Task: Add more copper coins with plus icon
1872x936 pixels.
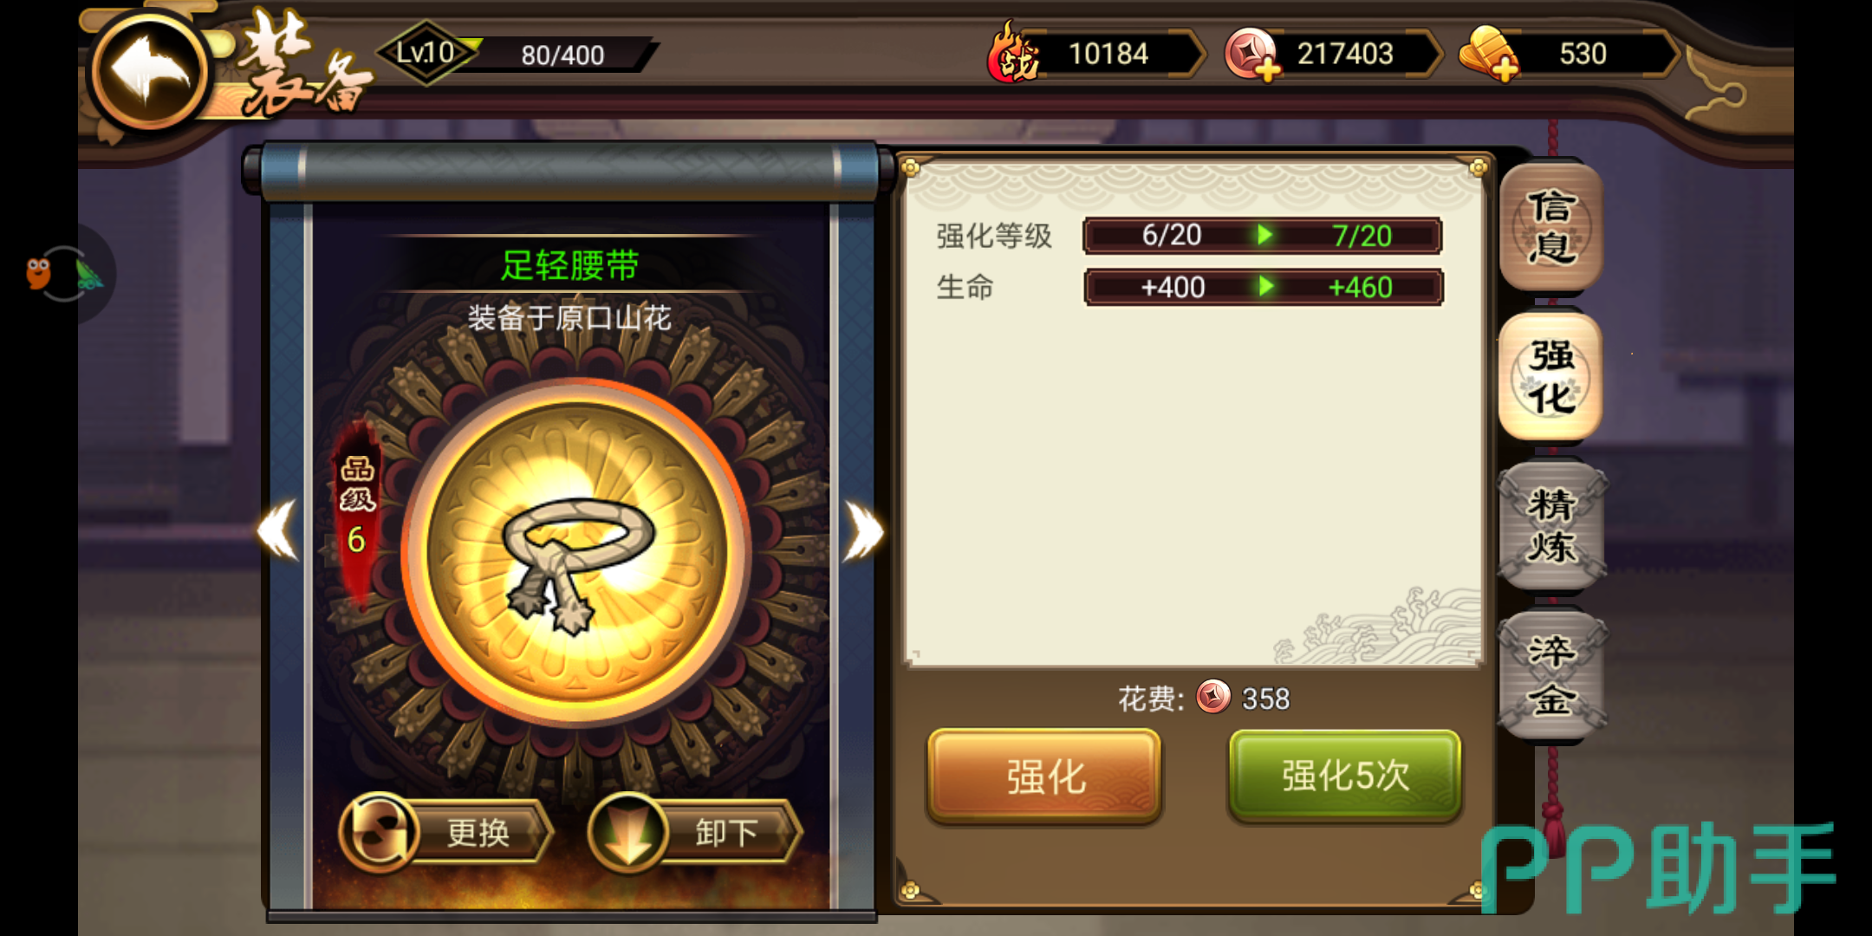Action: point(1251,55)
